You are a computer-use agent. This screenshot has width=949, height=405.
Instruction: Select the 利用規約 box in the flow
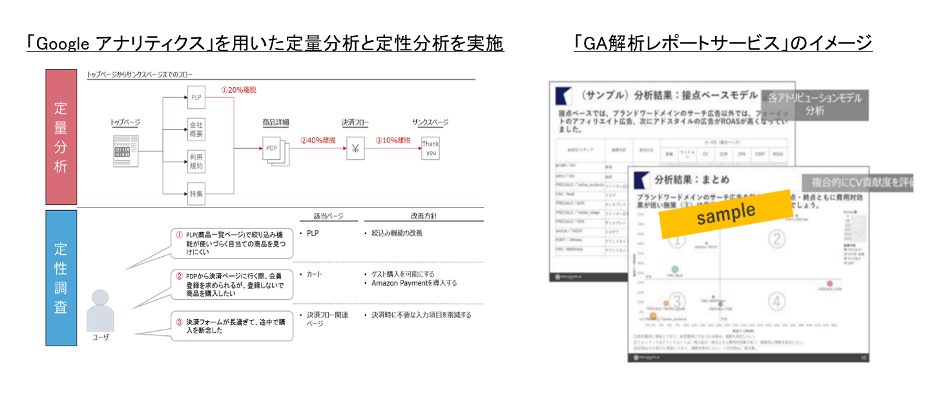196,161
